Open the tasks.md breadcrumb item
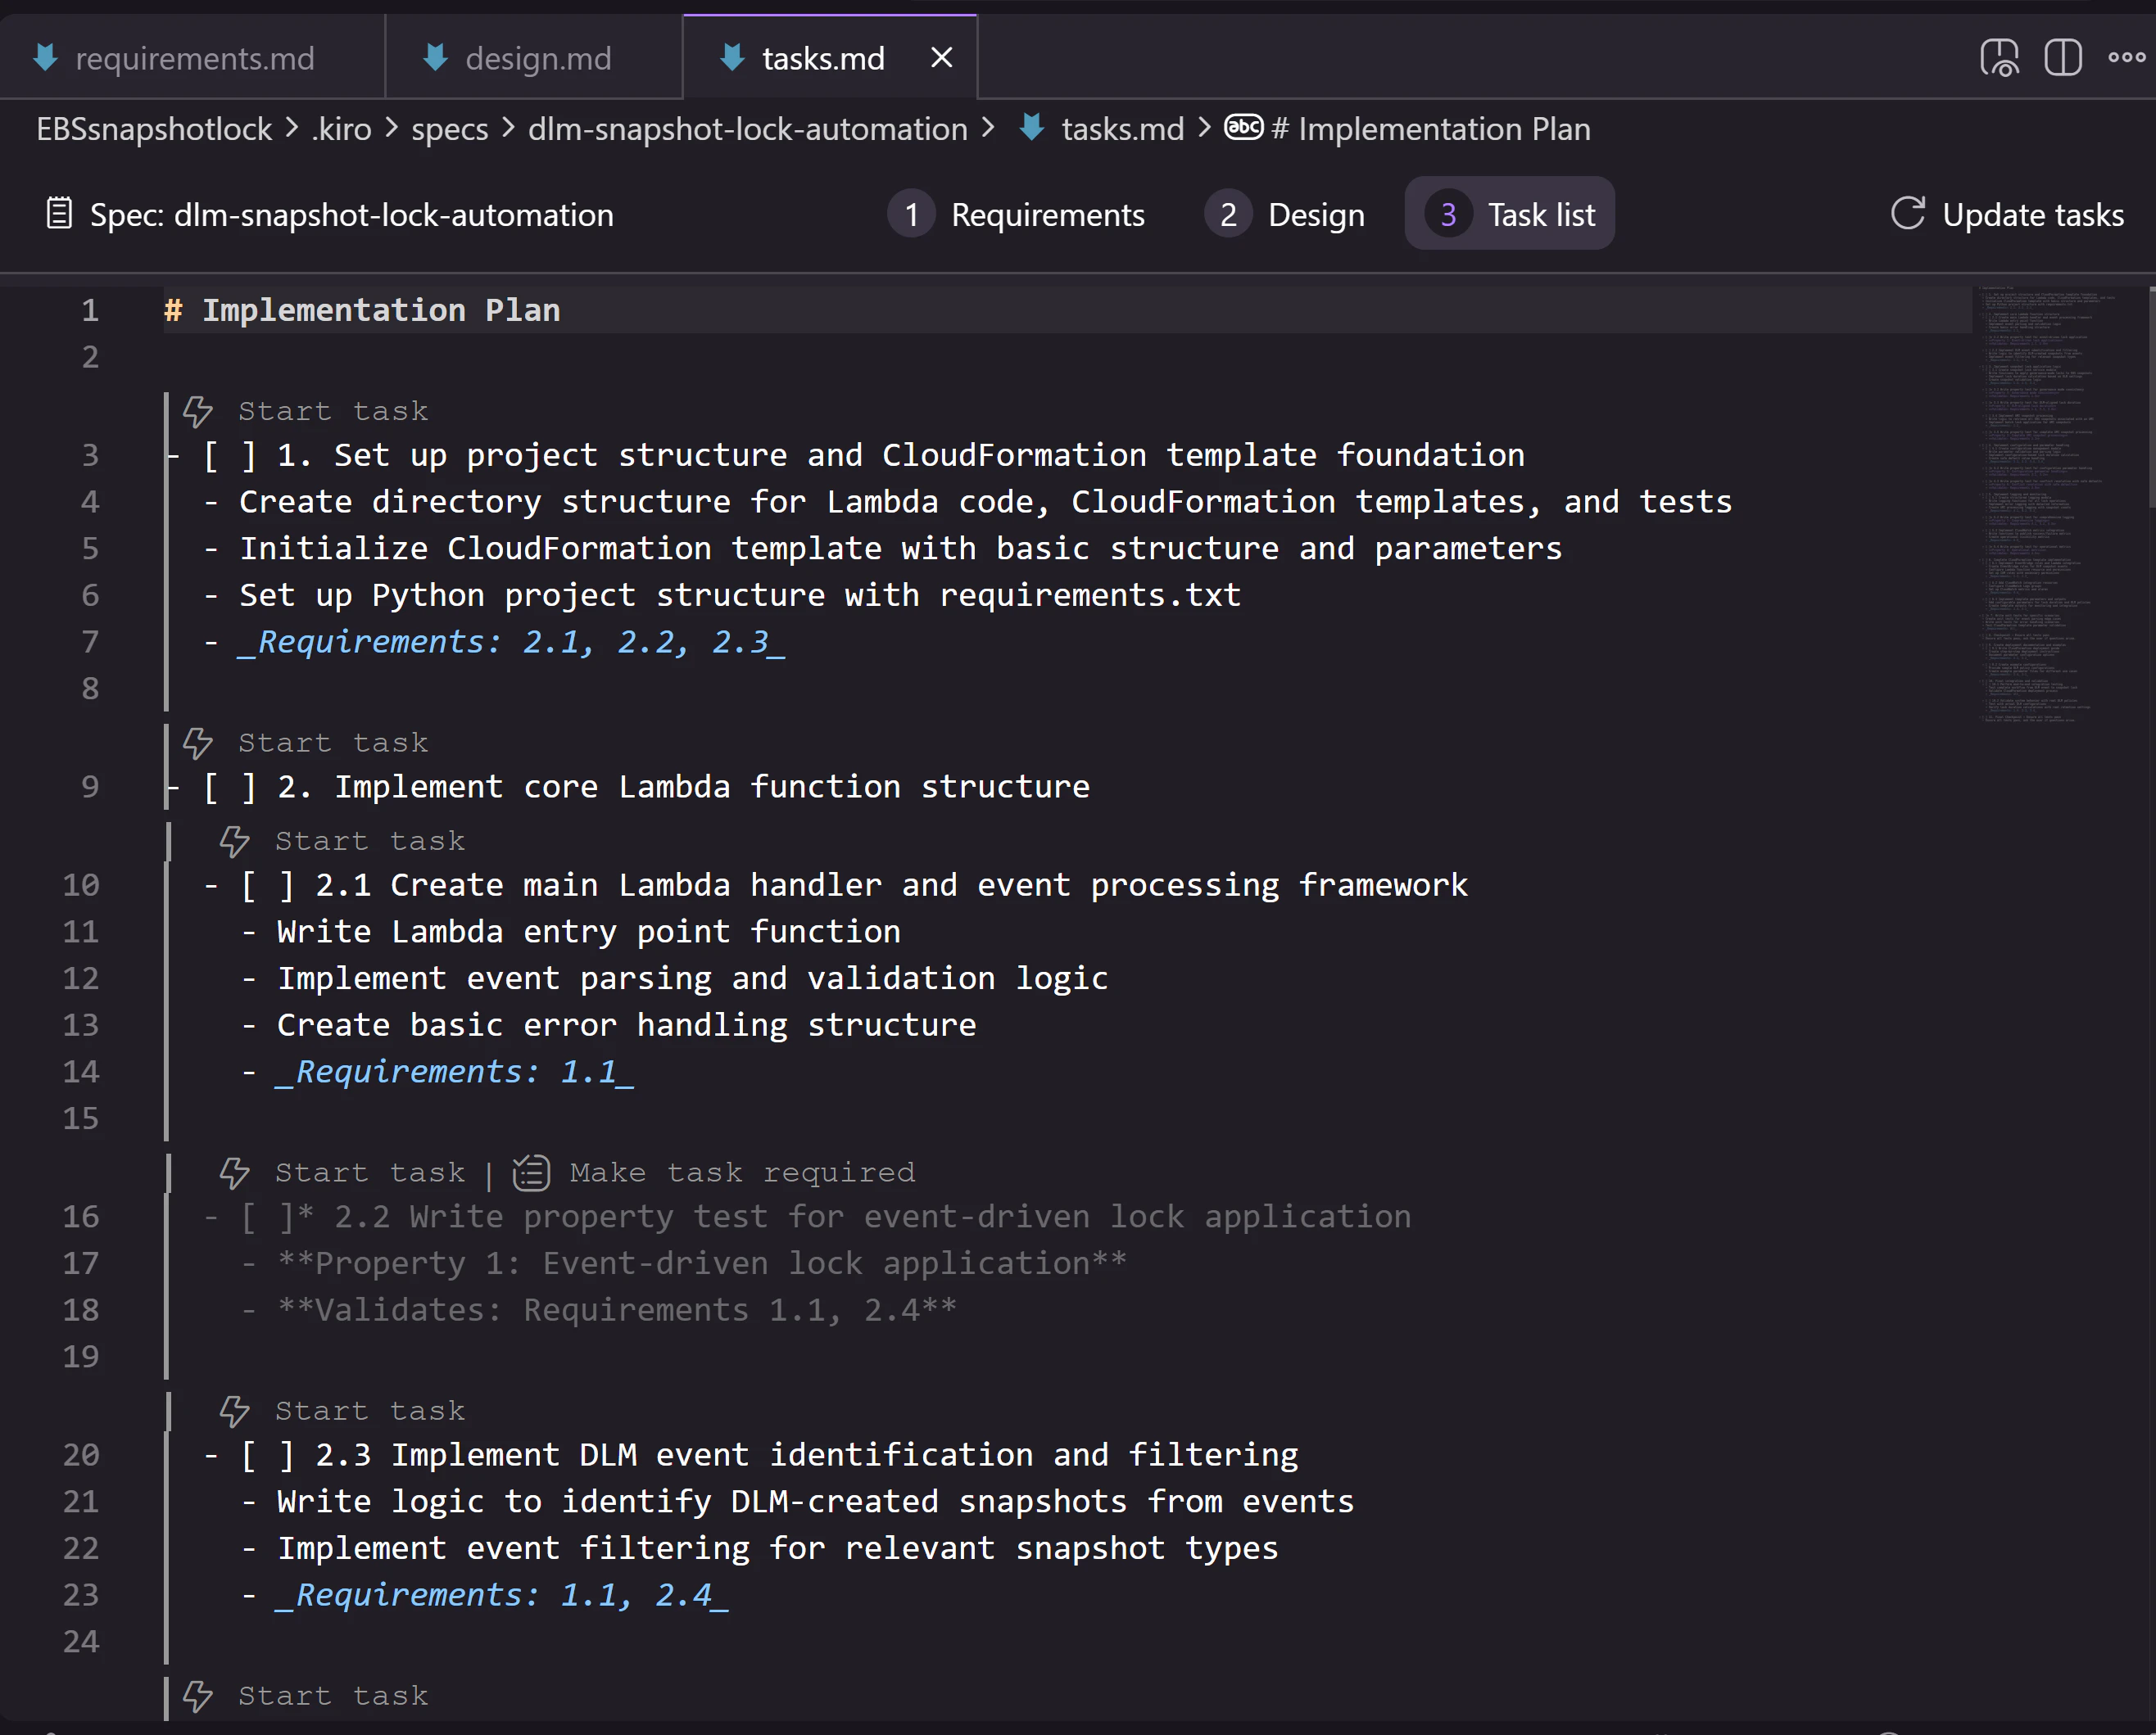Screen dimensions: 2156x1735 (1122, 129)
